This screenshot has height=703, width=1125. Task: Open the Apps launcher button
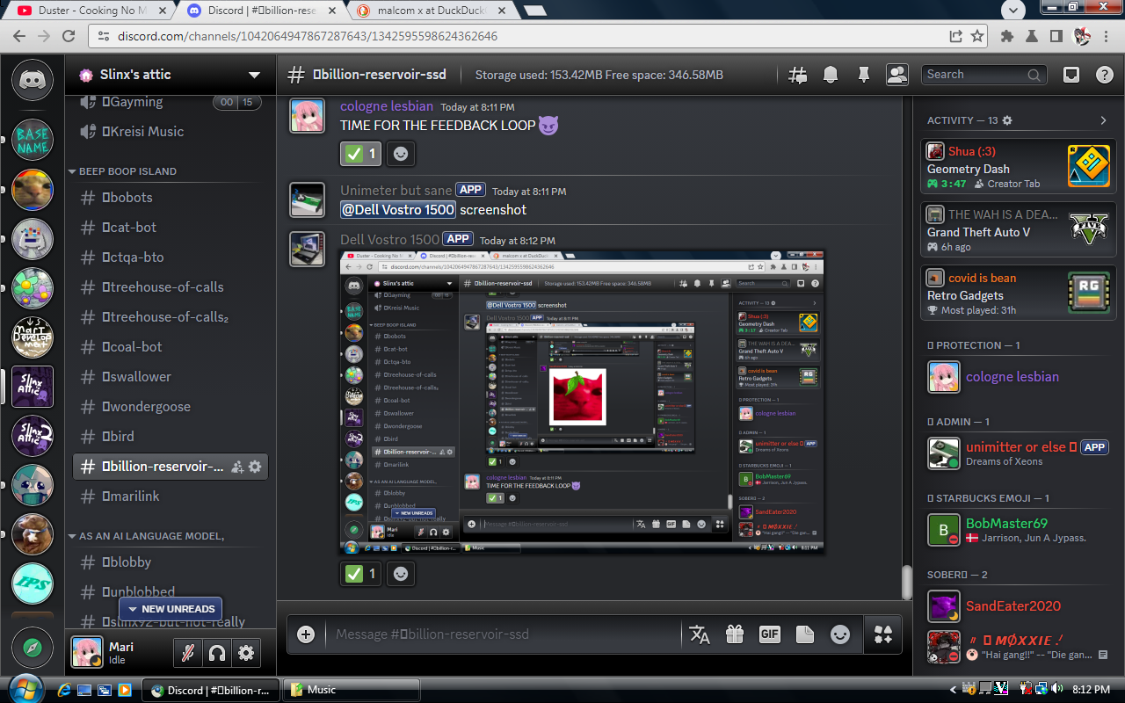click(x=883, y=634)
